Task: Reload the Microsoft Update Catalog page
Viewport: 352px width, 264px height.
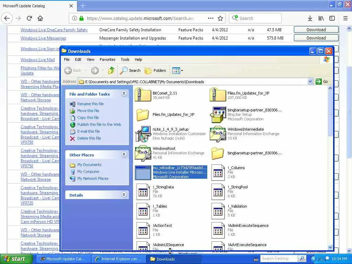Action: (x=29, y=18)
